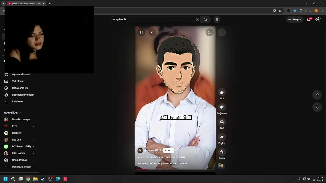This screenshot has width=326, height=183.
Task: Open Task View on taskbar
Action: (x=21, y=179)
